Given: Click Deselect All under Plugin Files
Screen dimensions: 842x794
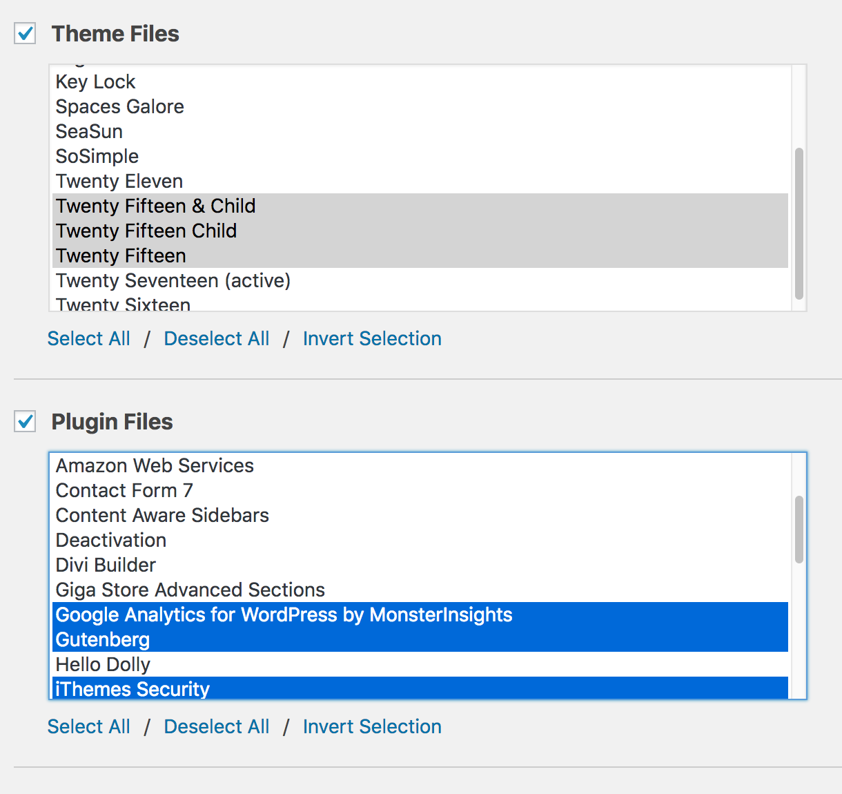Looking at the screenshot, I should 216,726.
